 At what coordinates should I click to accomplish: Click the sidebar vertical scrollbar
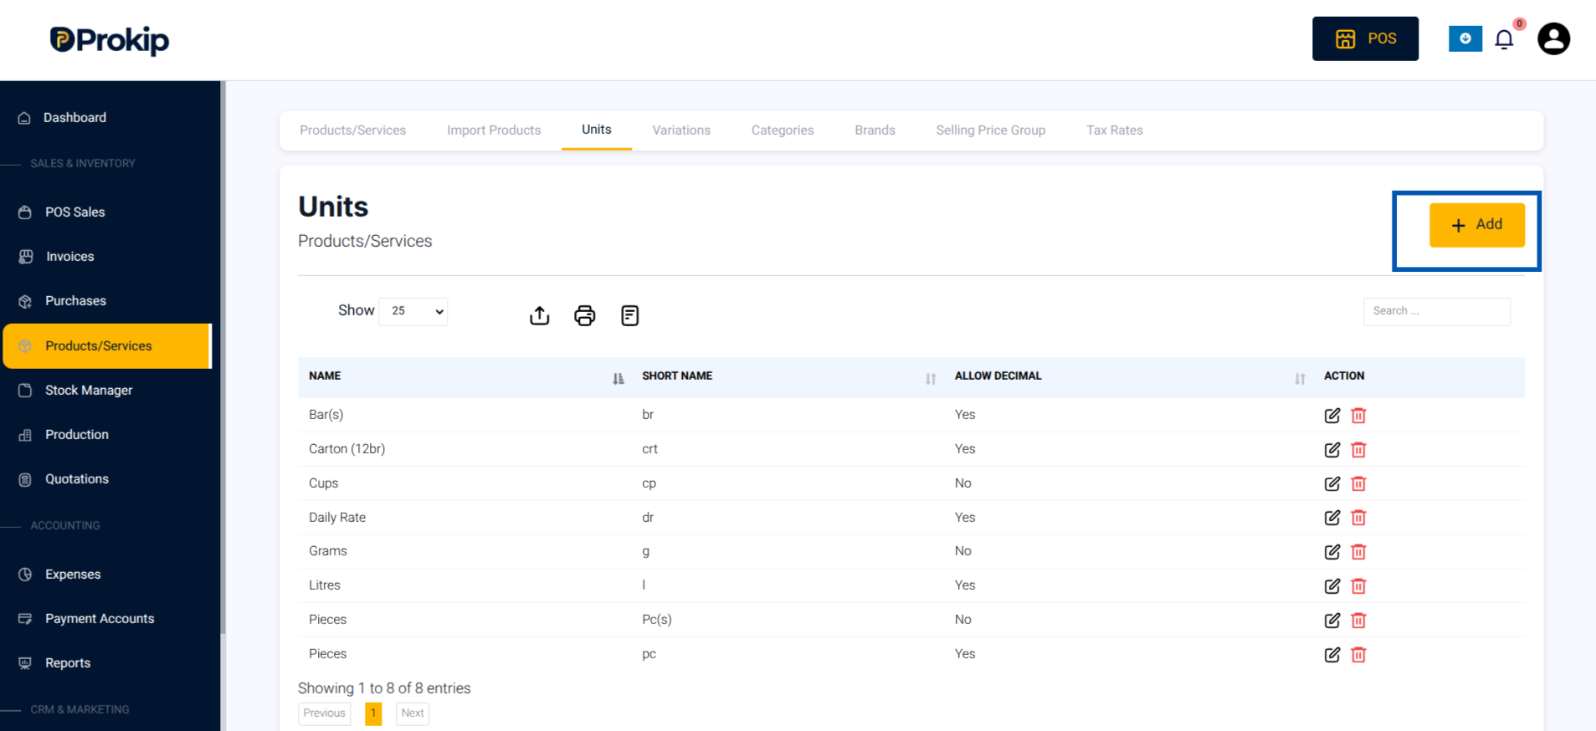click(223, 358)
